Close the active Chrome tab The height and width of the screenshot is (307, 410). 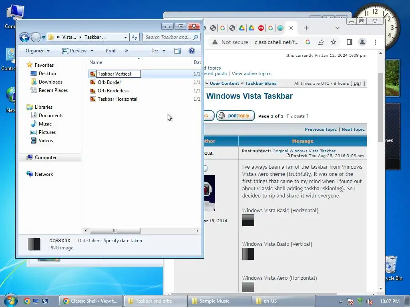(x=291, y=28)
